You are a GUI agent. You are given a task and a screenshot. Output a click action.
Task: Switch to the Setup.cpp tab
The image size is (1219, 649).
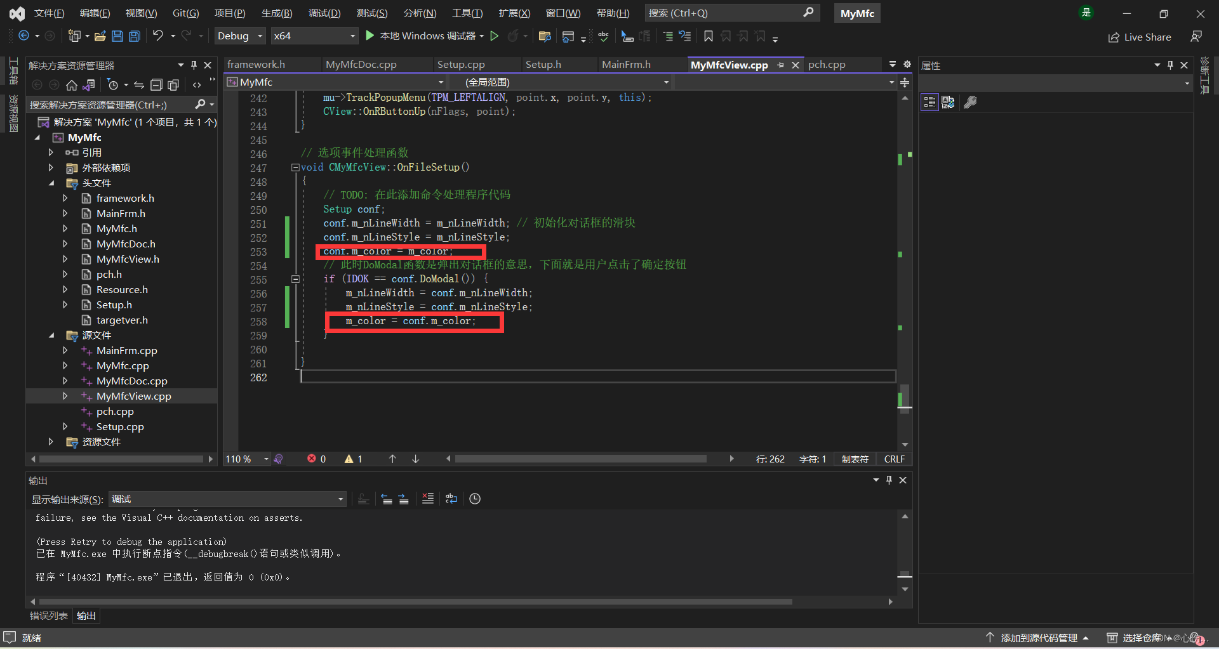point(461,65)
